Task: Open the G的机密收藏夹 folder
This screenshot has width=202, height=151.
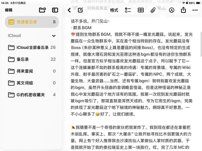Action: [x=32, y=95]
